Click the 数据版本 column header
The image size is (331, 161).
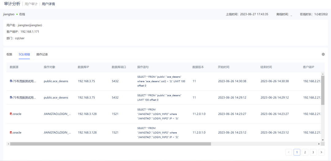tap(198, 67)
